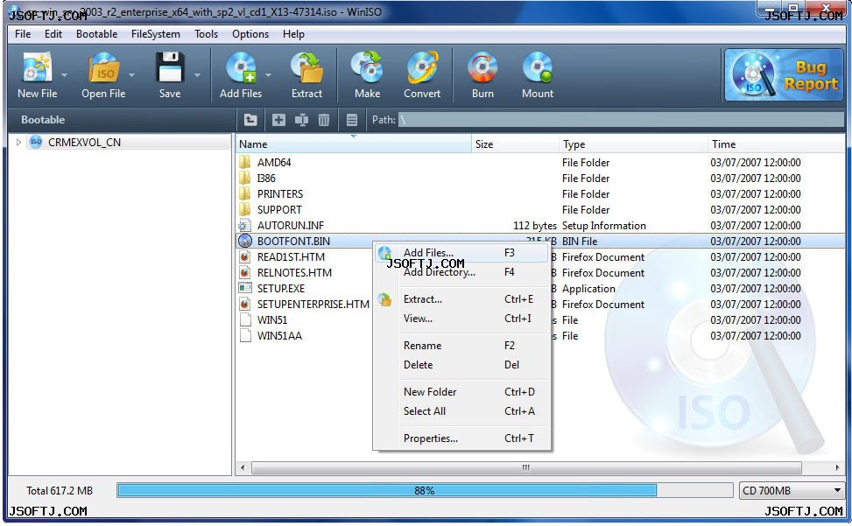Click the Bootable panel header
The width and height of the screenshot is (852, 526).
tap(43, 120)
